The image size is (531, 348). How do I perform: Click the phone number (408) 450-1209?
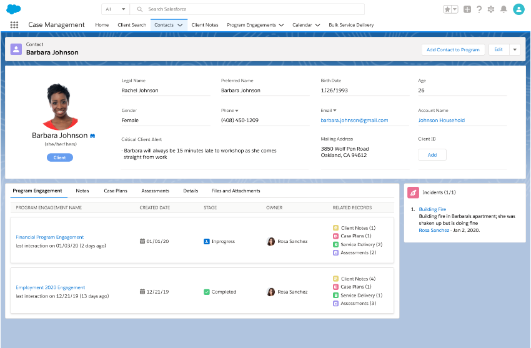coord(240,120)
